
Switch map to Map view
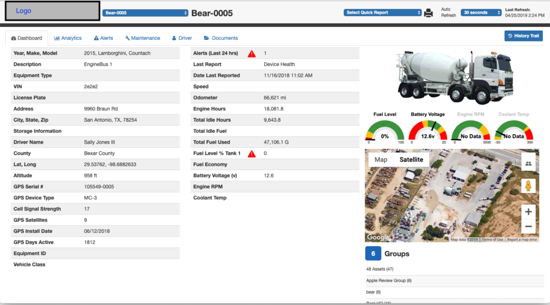coord(381,160)
